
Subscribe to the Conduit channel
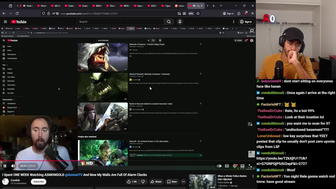pos(39,182)
